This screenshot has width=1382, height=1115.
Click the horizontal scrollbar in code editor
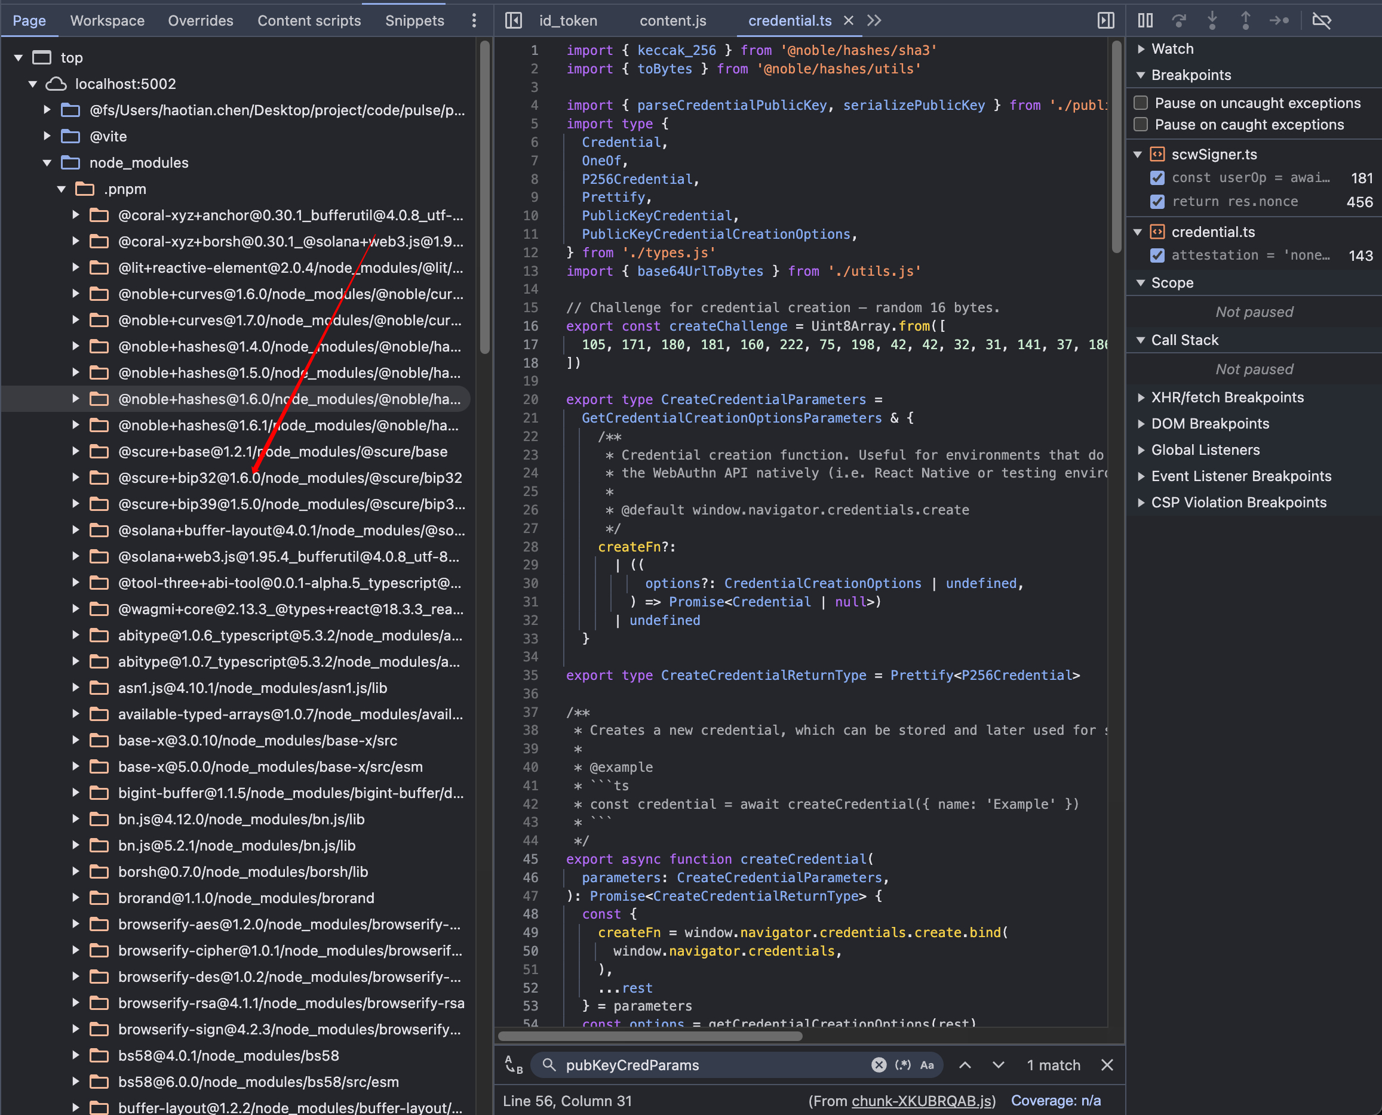[x=650, y=1036]
